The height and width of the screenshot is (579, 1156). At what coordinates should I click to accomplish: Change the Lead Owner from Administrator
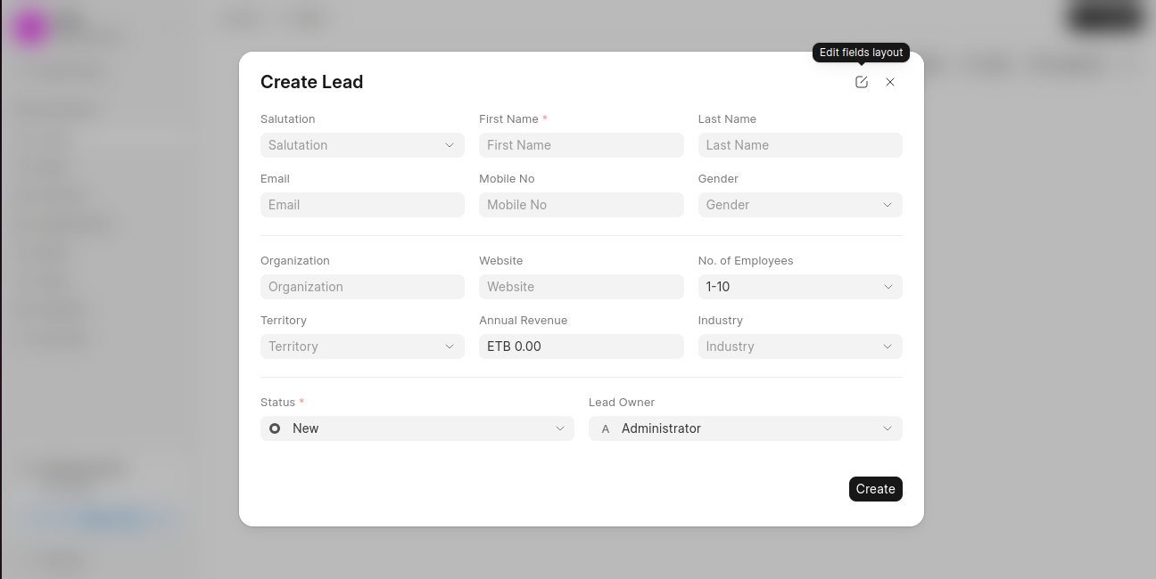pos(745,428)
